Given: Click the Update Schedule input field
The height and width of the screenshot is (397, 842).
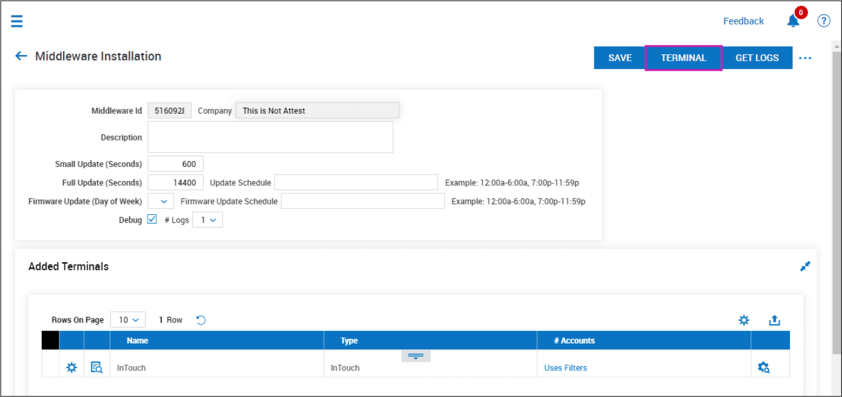Looking at the screenshot, I should (356, 183).
